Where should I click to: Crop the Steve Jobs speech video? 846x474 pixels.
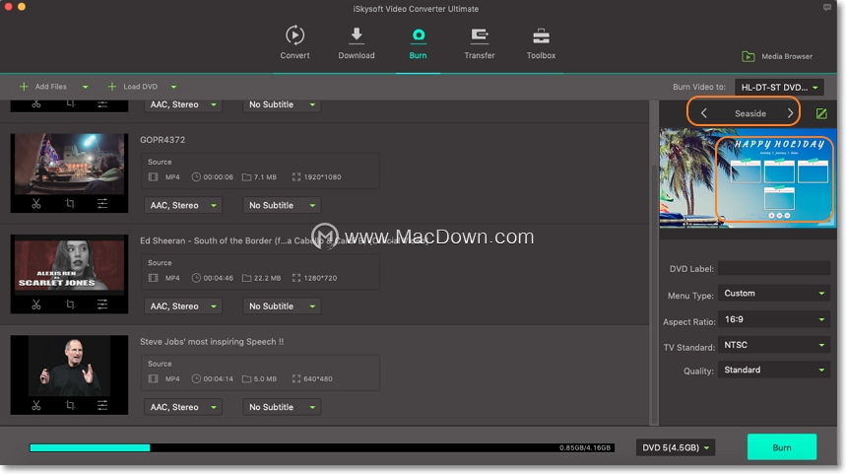tap(70, 405)
